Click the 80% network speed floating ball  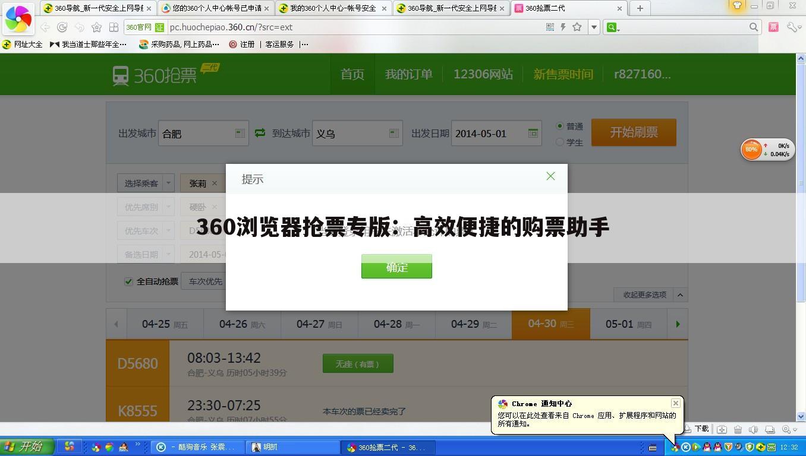751,150
